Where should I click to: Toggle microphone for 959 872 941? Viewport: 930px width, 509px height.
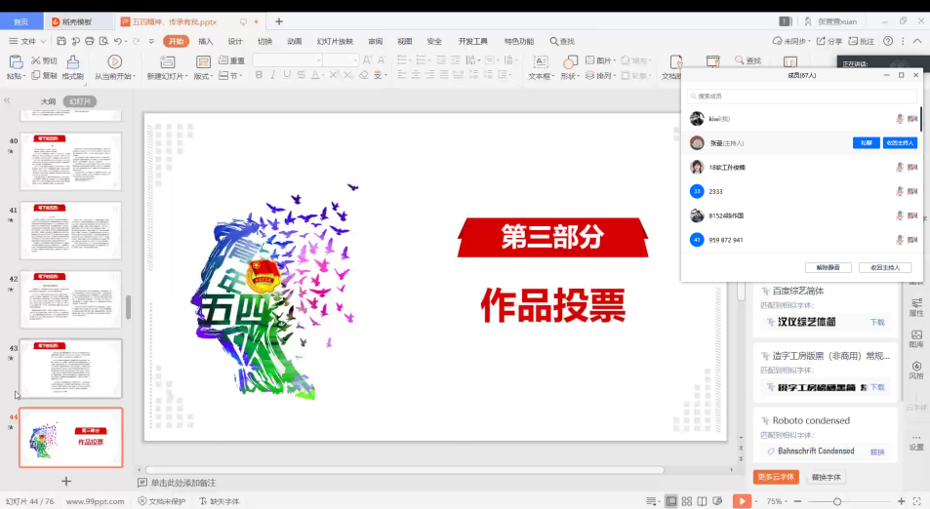(x=899, y=240)
